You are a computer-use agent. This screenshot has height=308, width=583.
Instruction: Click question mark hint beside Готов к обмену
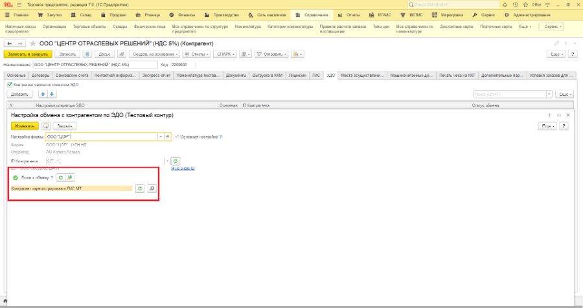52,177
